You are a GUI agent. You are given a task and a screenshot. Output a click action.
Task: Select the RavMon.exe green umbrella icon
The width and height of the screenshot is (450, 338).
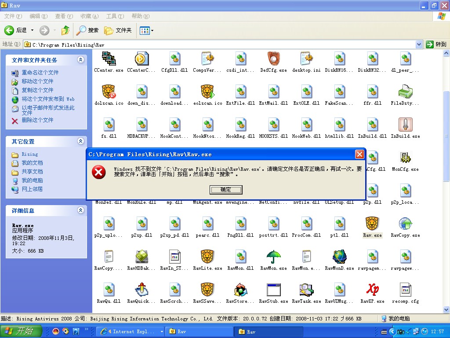click(273, 257)
